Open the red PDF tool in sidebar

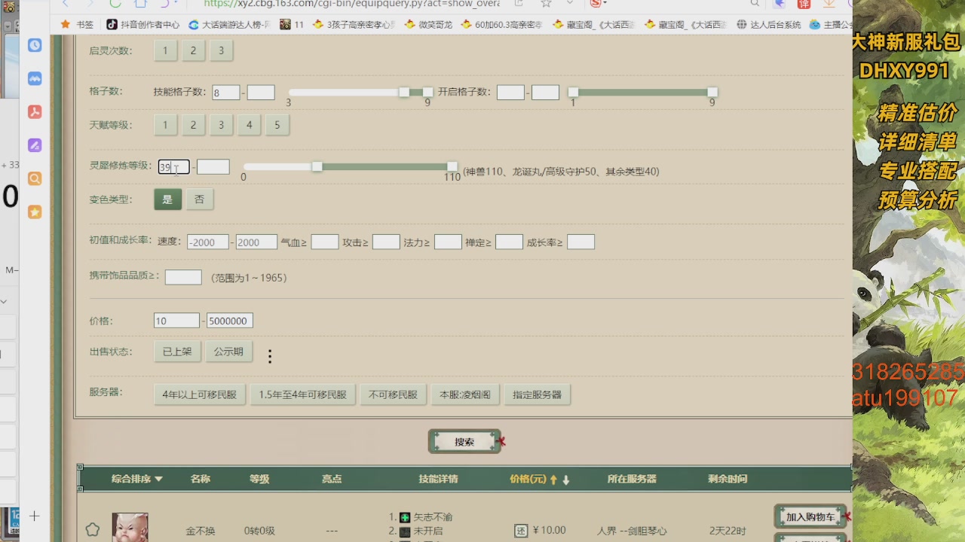(35, 112)
